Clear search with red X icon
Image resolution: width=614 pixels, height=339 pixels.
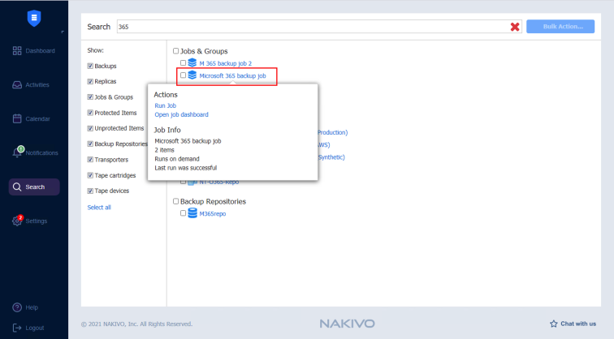(515, 27)
